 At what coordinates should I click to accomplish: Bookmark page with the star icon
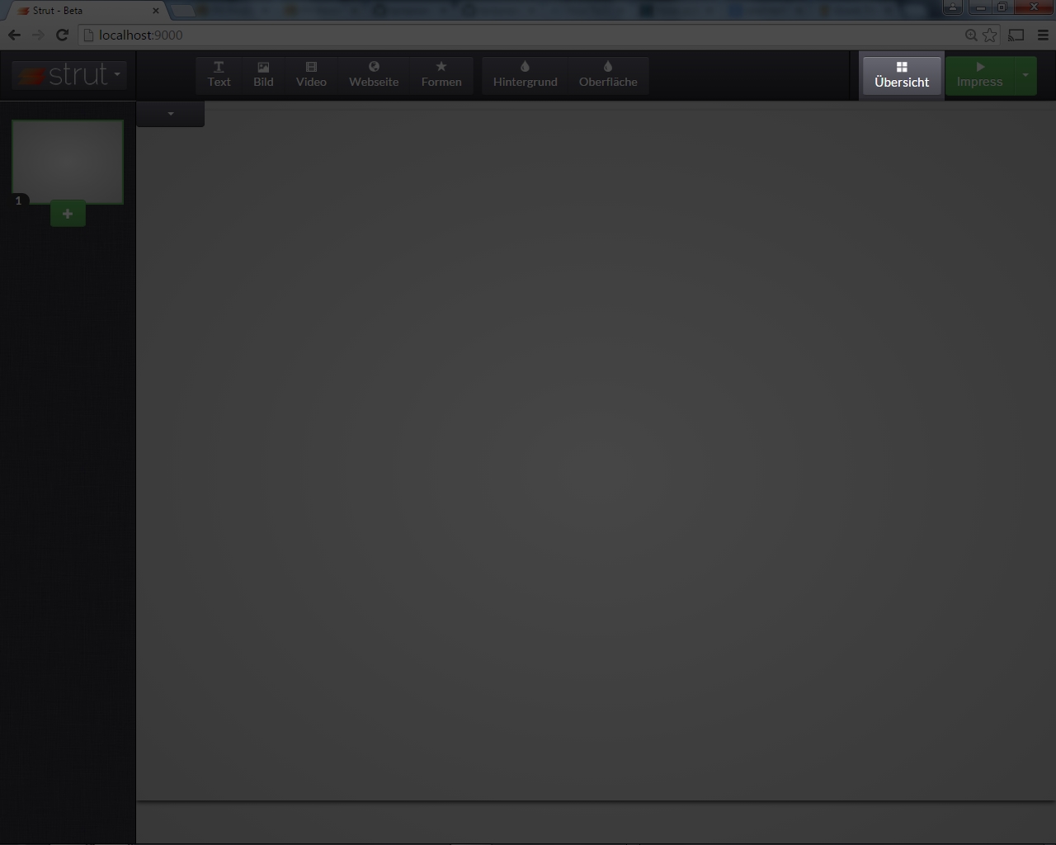(x=990, y=35)
